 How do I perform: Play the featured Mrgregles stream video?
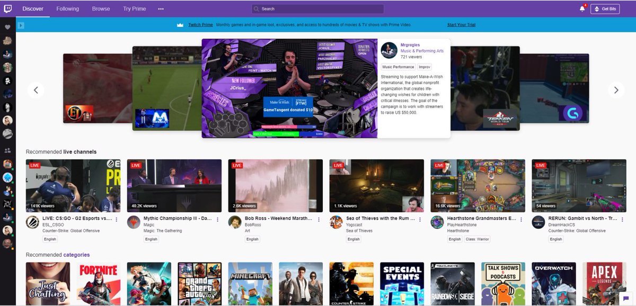[x=289, y=88]
